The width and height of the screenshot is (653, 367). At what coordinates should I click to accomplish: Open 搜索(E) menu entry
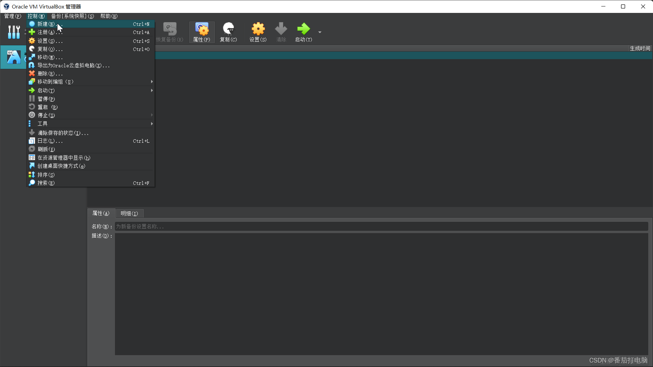90,183
